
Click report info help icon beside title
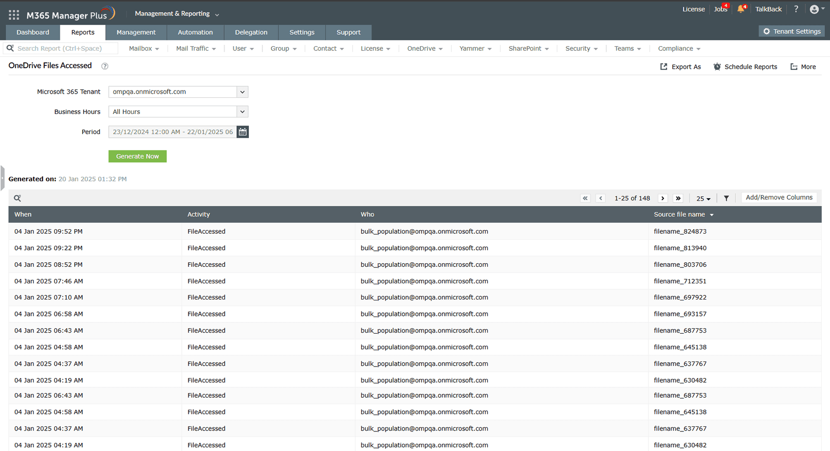[x=105, y=66]
